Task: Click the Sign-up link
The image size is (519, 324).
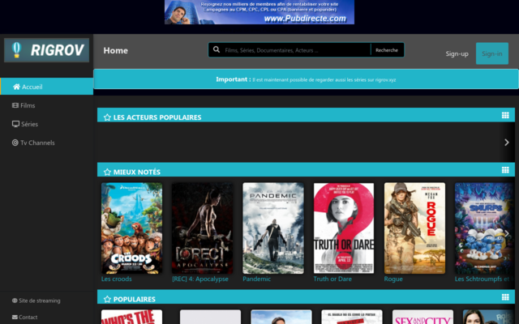Action: 457,53
